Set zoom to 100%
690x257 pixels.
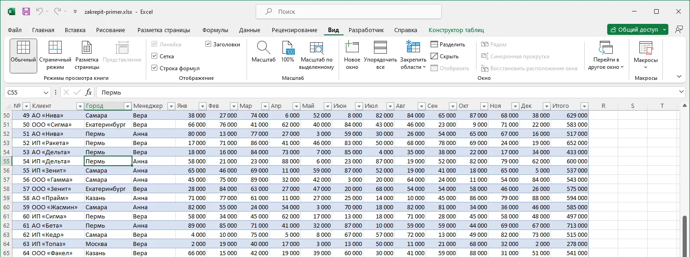pos(287,52)
